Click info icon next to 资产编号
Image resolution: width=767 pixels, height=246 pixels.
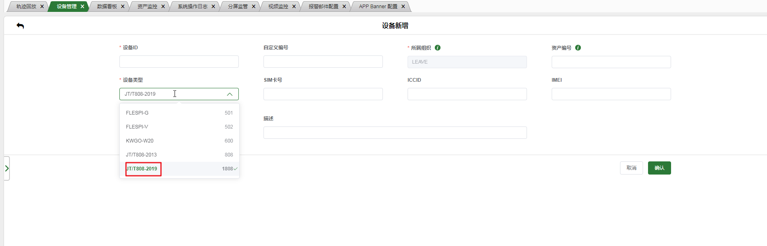[578, 48]
